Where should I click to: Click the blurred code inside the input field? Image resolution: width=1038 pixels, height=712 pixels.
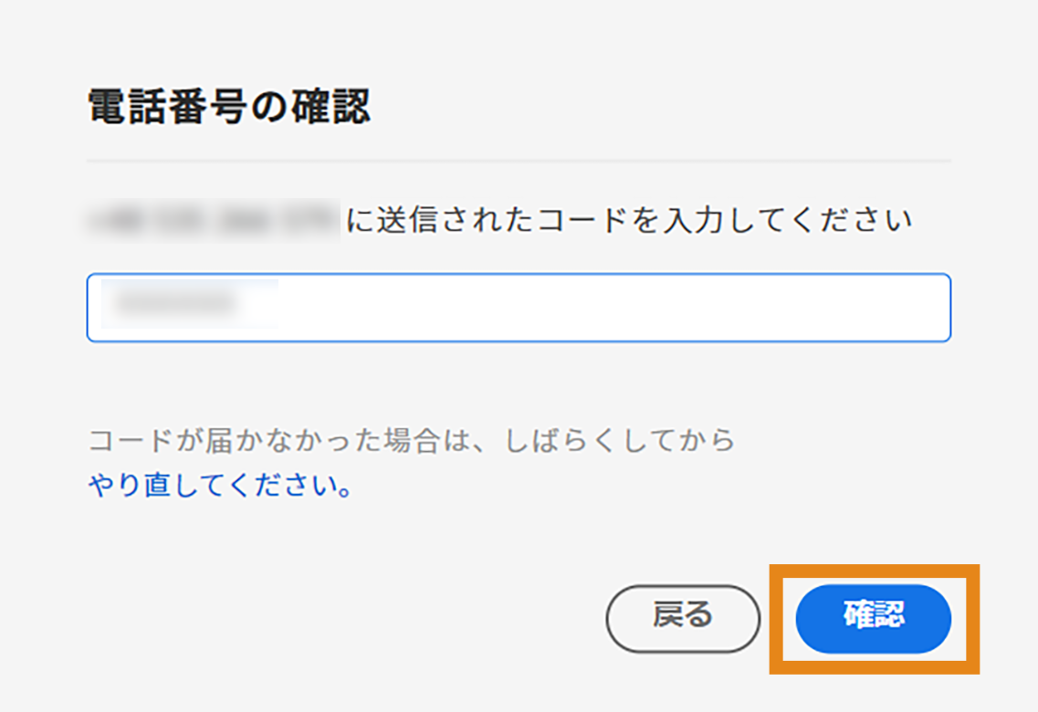[x=183, y=302]
